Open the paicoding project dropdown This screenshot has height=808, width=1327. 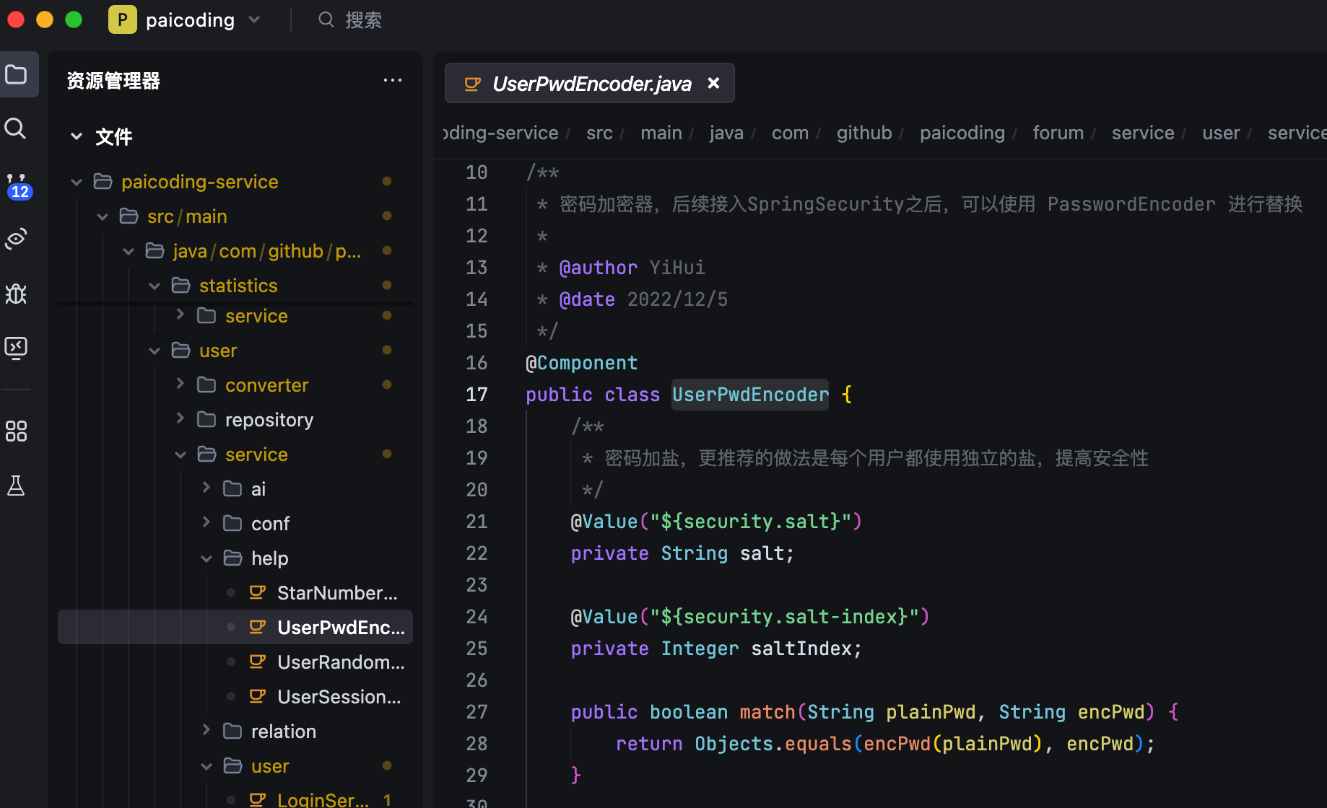(x=190, y=20)
